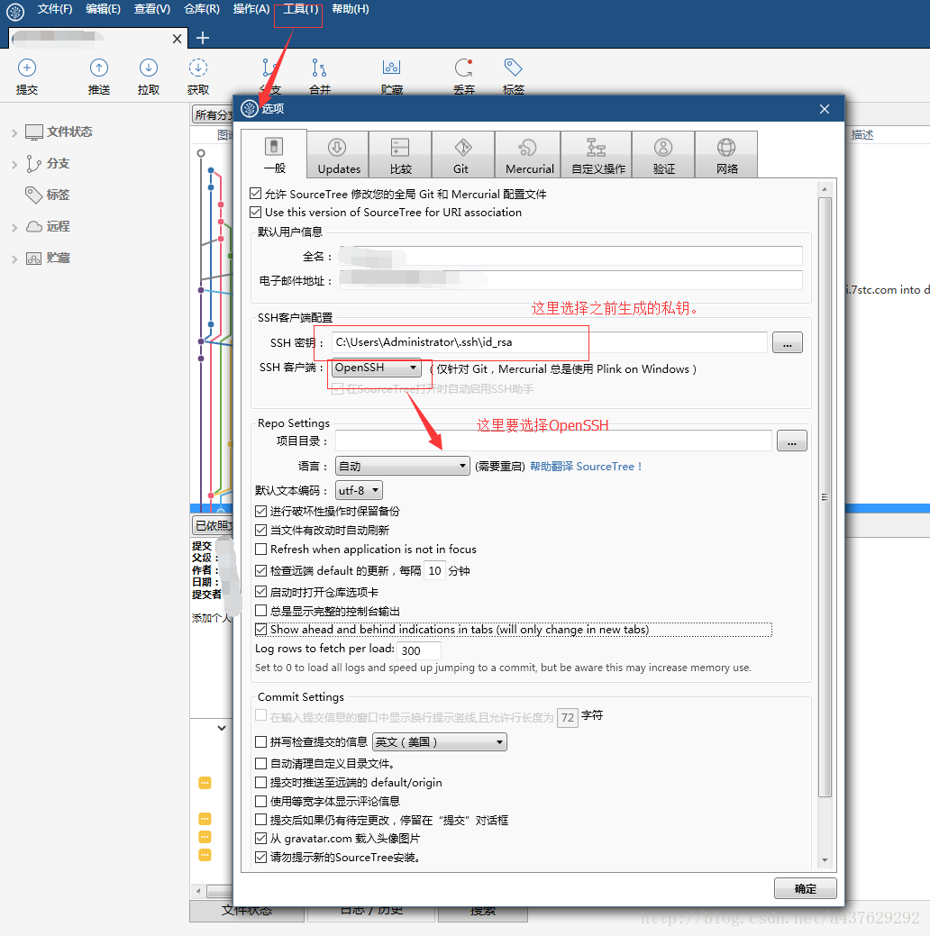Screen dimensions: 930x936
Task: Click the Pull (拉取) toolbar icon
Action: click(x=148, y=68)
